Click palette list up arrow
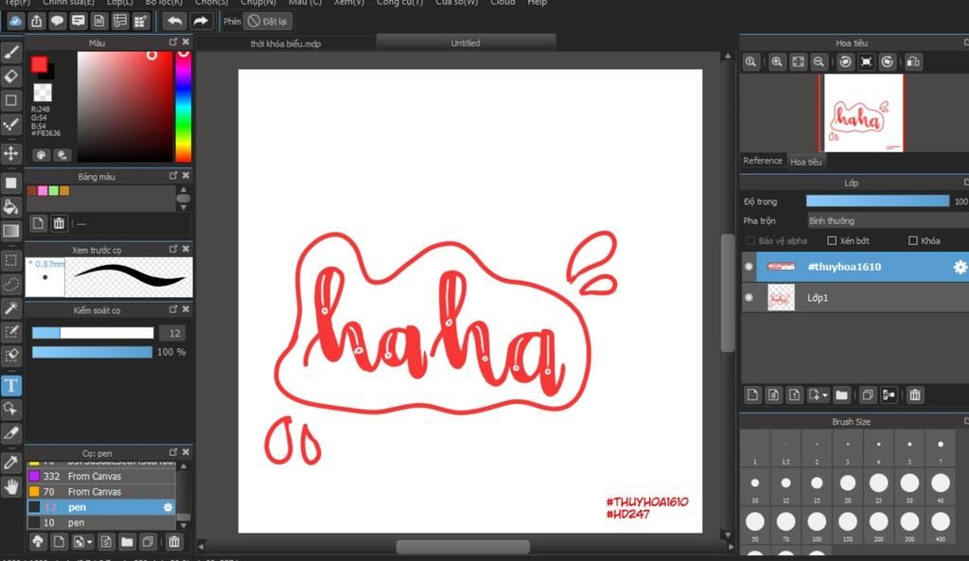The image size is (969, 561). click(183, 189)
